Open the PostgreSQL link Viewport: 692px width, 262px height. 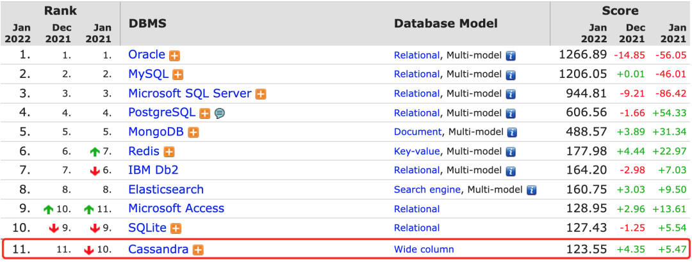click(x=162, y=112)
